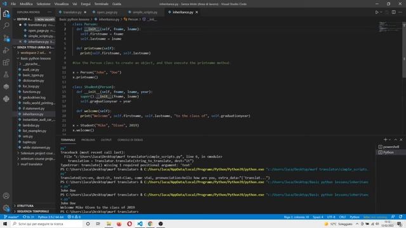Switch to simple_scripts.py editor tab
Image resolution: width=406 pixels, height=228 pixels.
pos(145,12)
